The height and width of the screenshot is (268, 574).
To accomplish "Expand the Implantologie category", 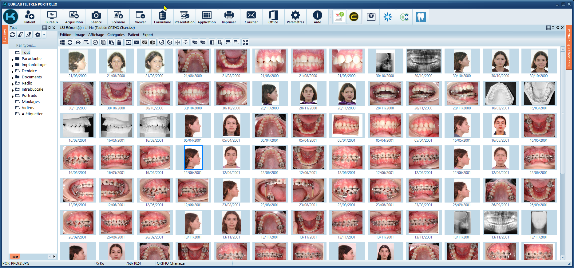I will 13,65.
